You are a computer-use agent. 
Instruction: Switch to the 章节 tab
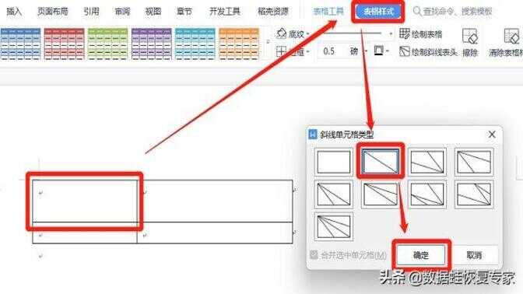click(x=184, y=12)
